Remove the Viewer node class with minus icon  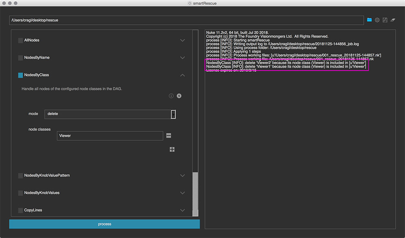click(x=169, y=135)
